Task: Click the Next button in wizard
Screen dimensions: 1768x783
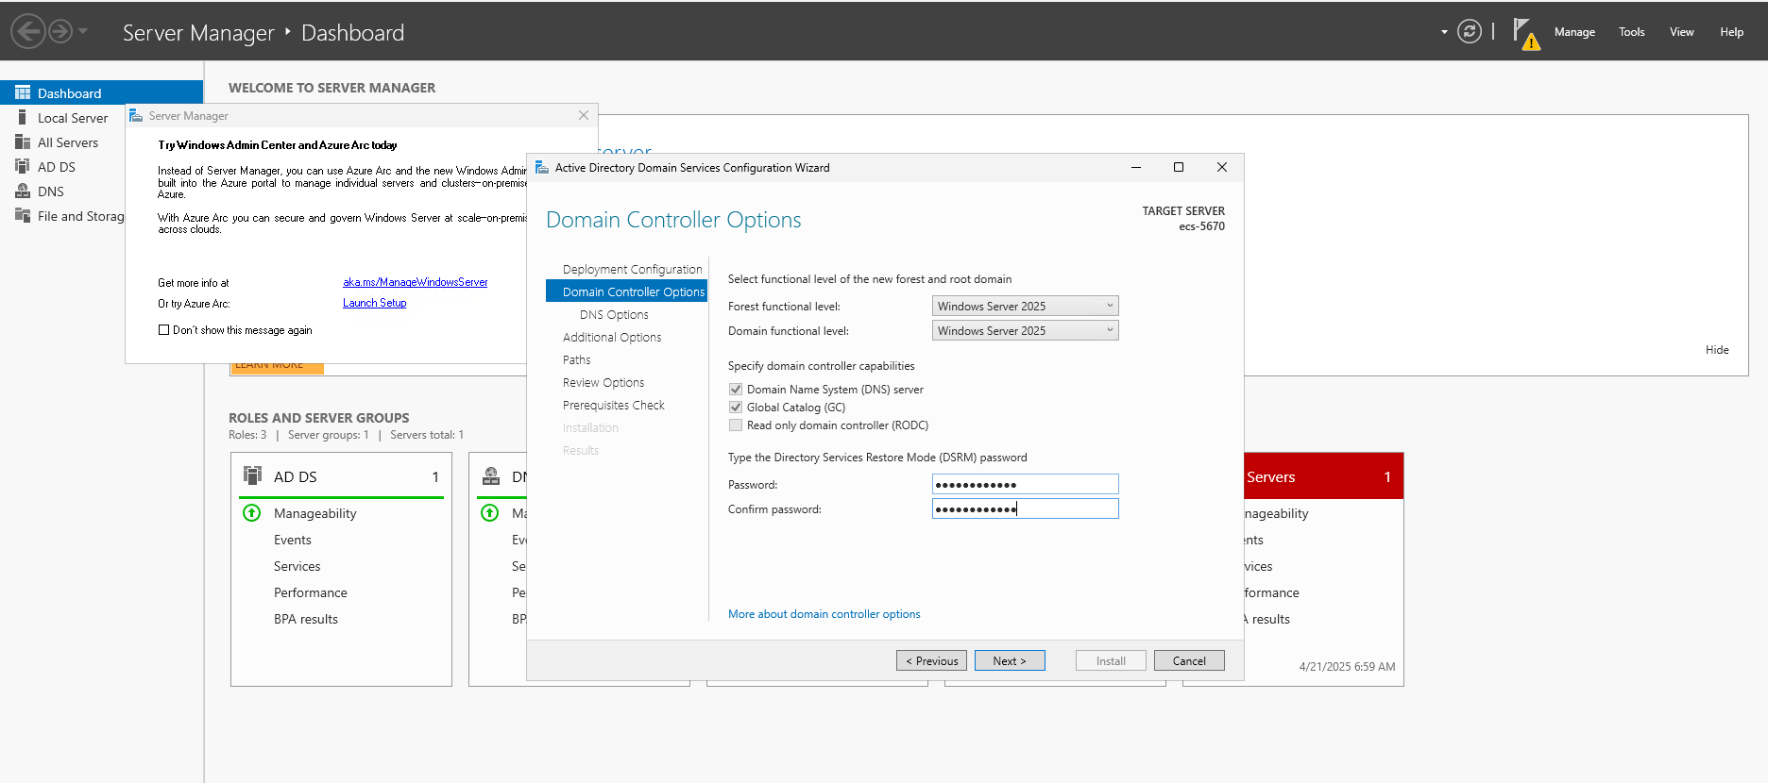Action: pos(1009,661)
